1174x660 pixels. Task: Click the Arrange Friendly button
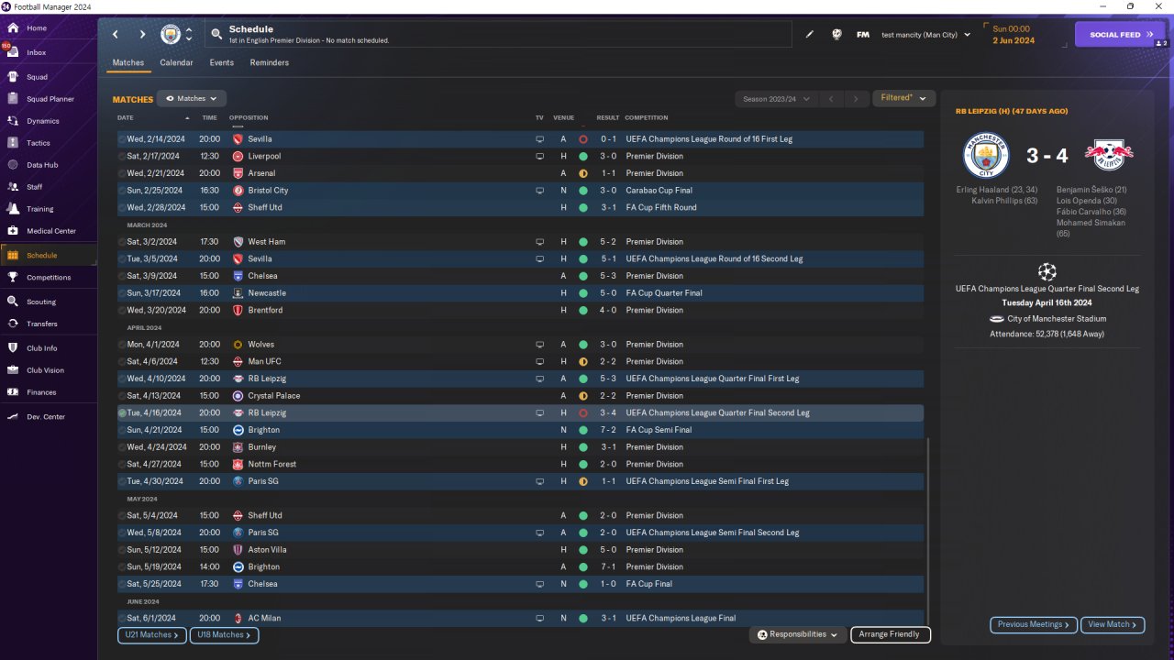tap(891, 634)
